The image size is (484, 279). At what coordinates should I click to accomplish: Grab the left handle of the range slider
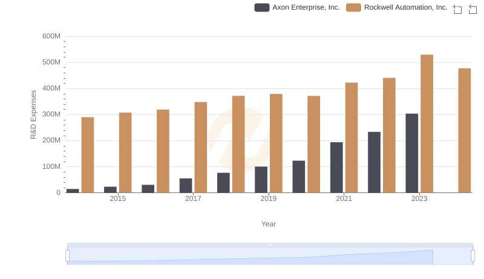68,256
